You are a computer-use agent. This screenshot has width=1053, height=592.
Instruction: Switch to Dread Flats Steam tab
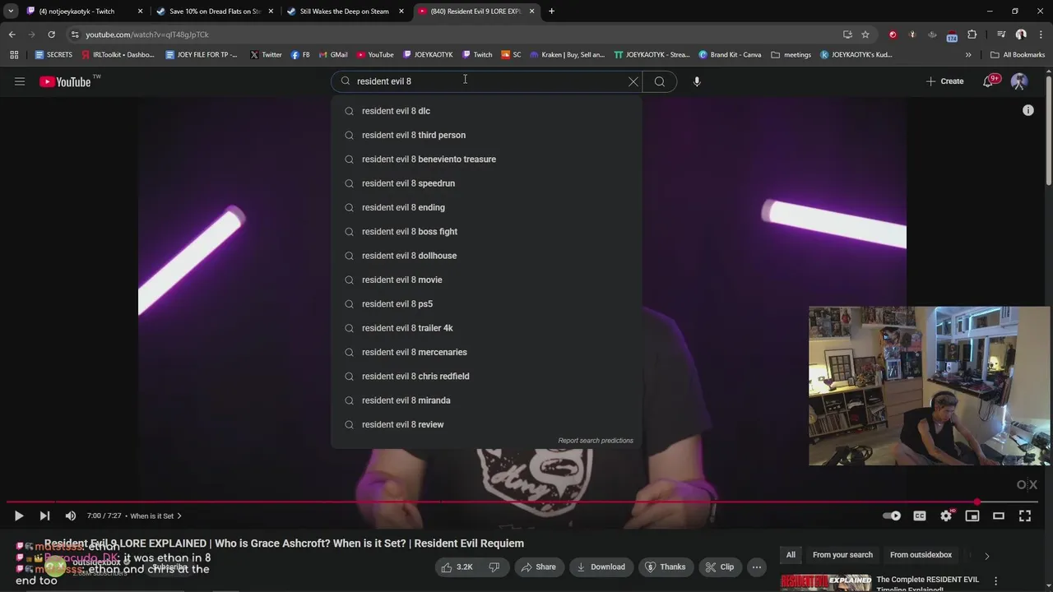(215, 12)
